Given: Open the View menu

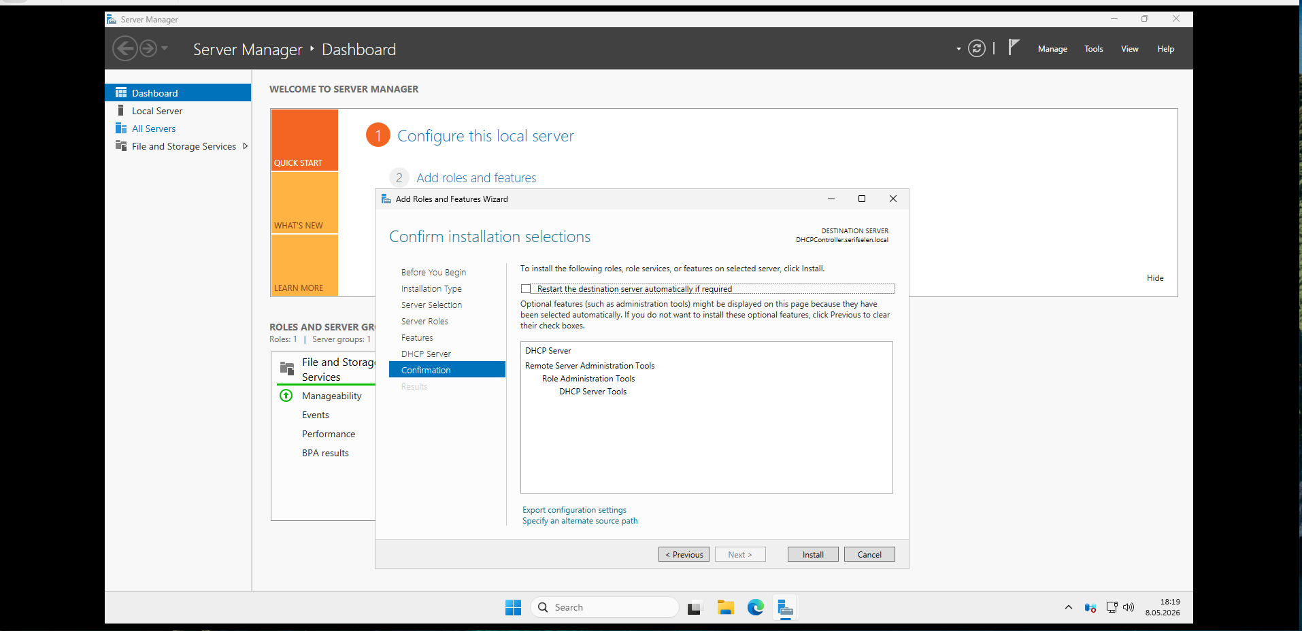Looking at the screenshot, I should point(1130,49).
